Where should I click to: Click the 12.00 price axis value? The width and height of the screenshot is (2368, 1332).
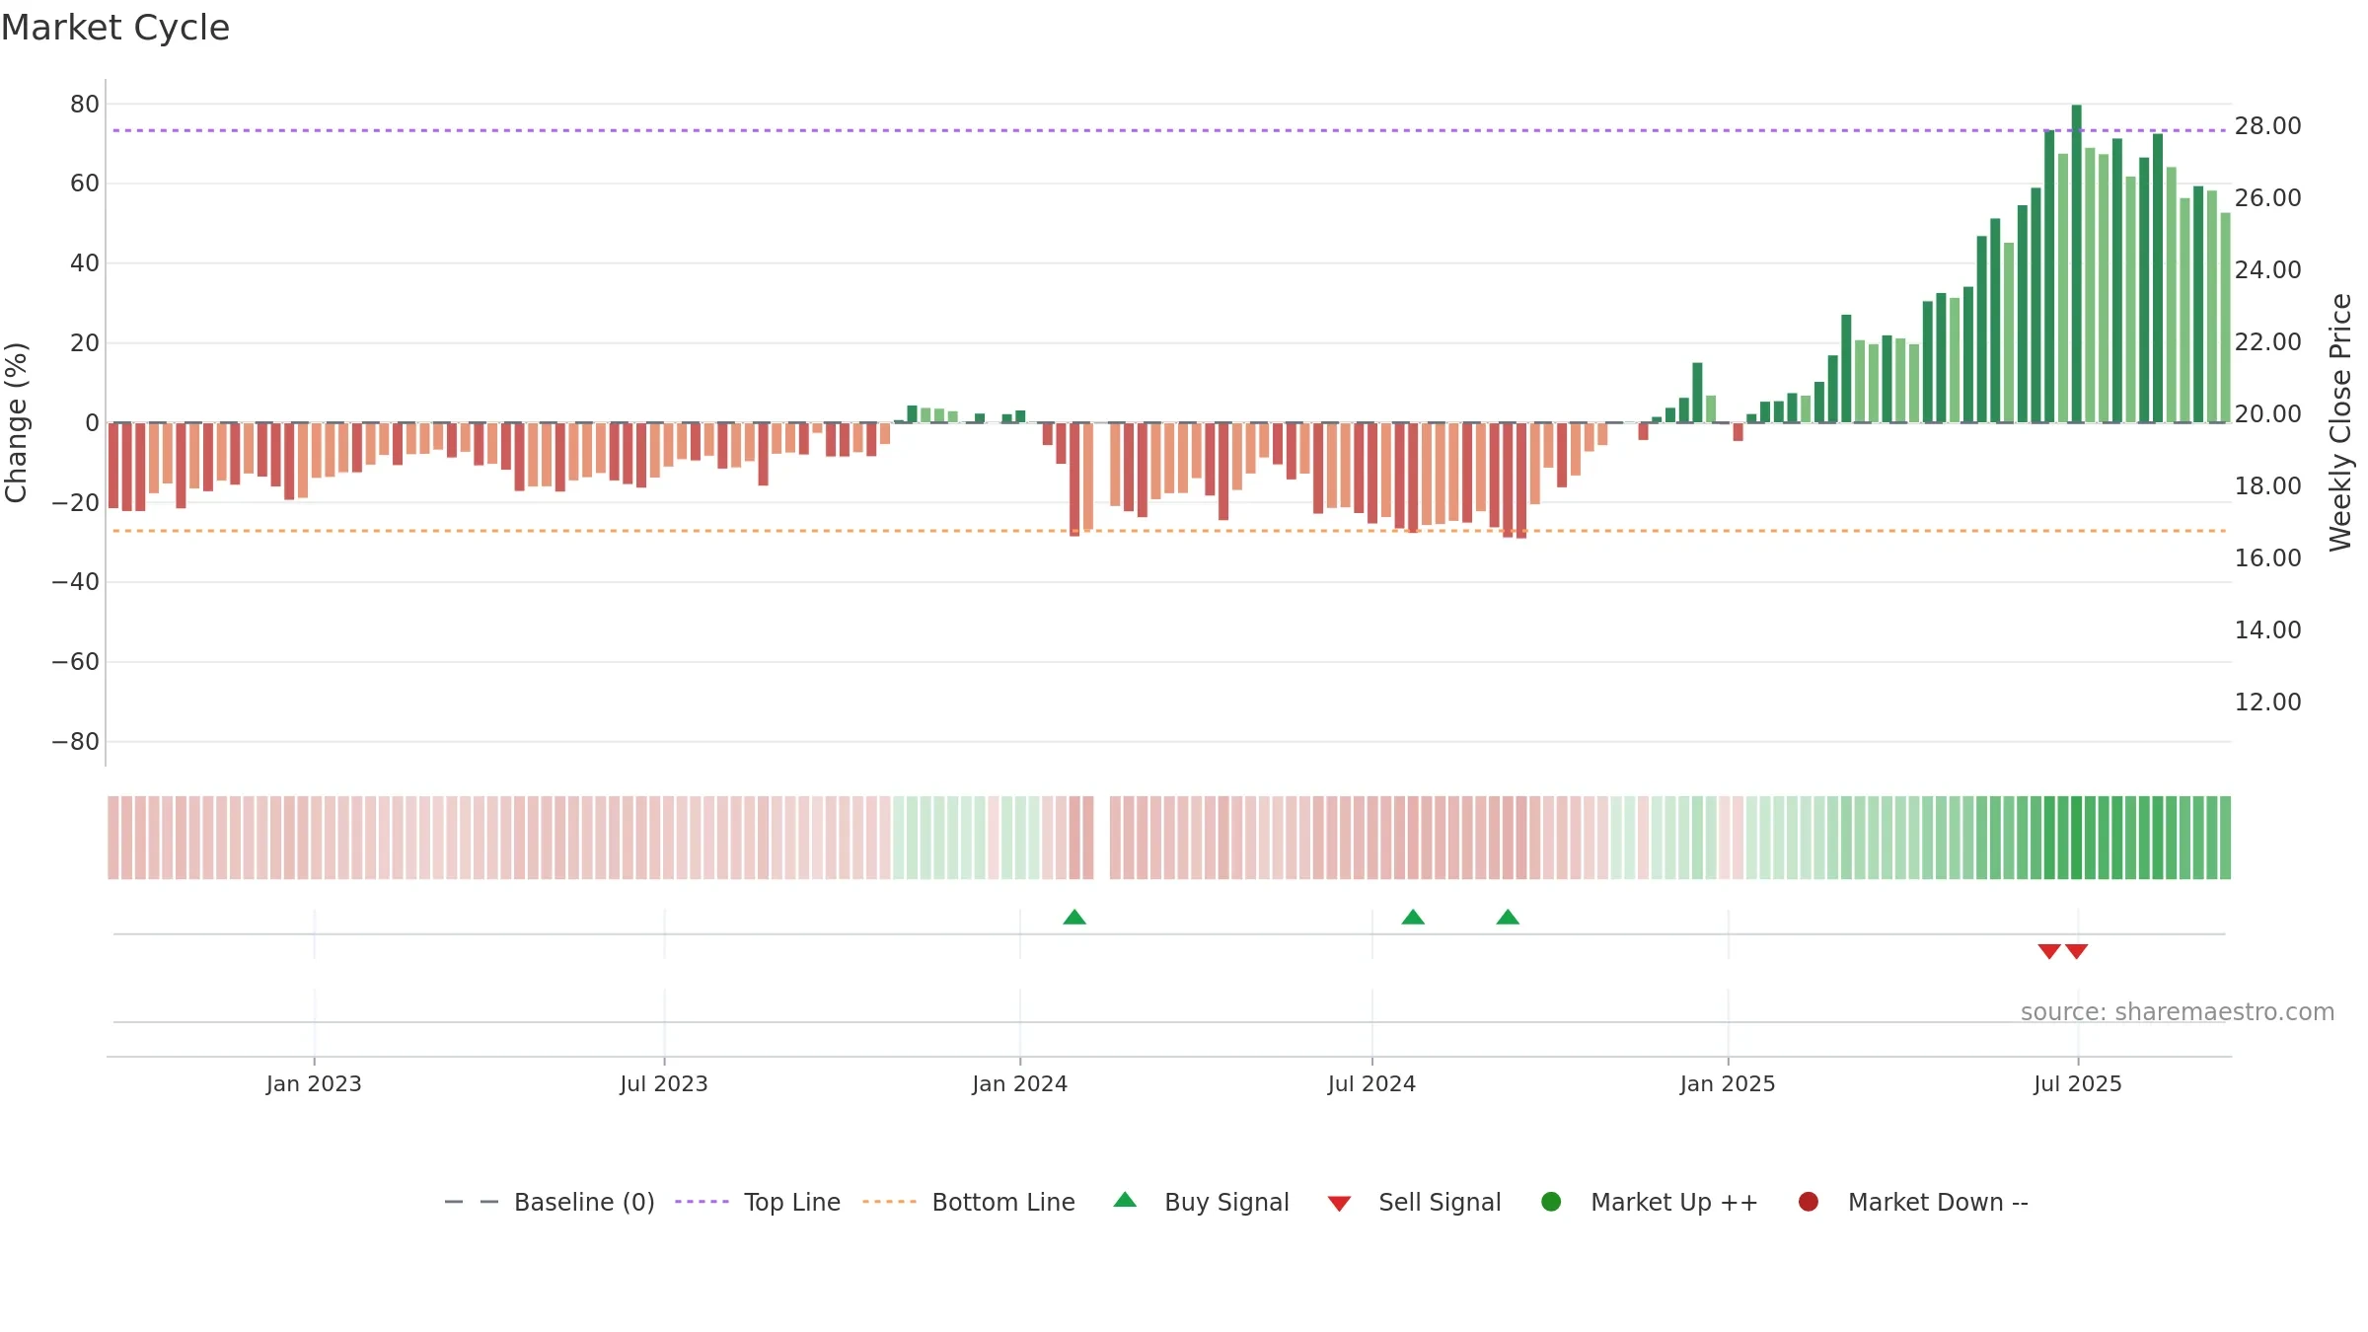(2267, 703)
